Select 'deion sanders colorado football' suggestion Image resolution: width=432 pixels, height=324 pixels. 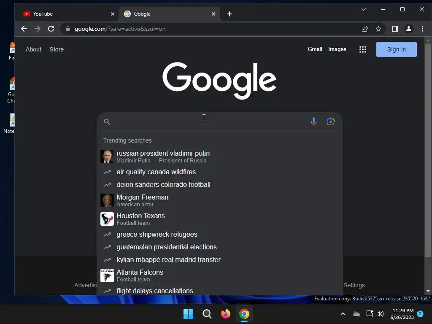[219, 185]
